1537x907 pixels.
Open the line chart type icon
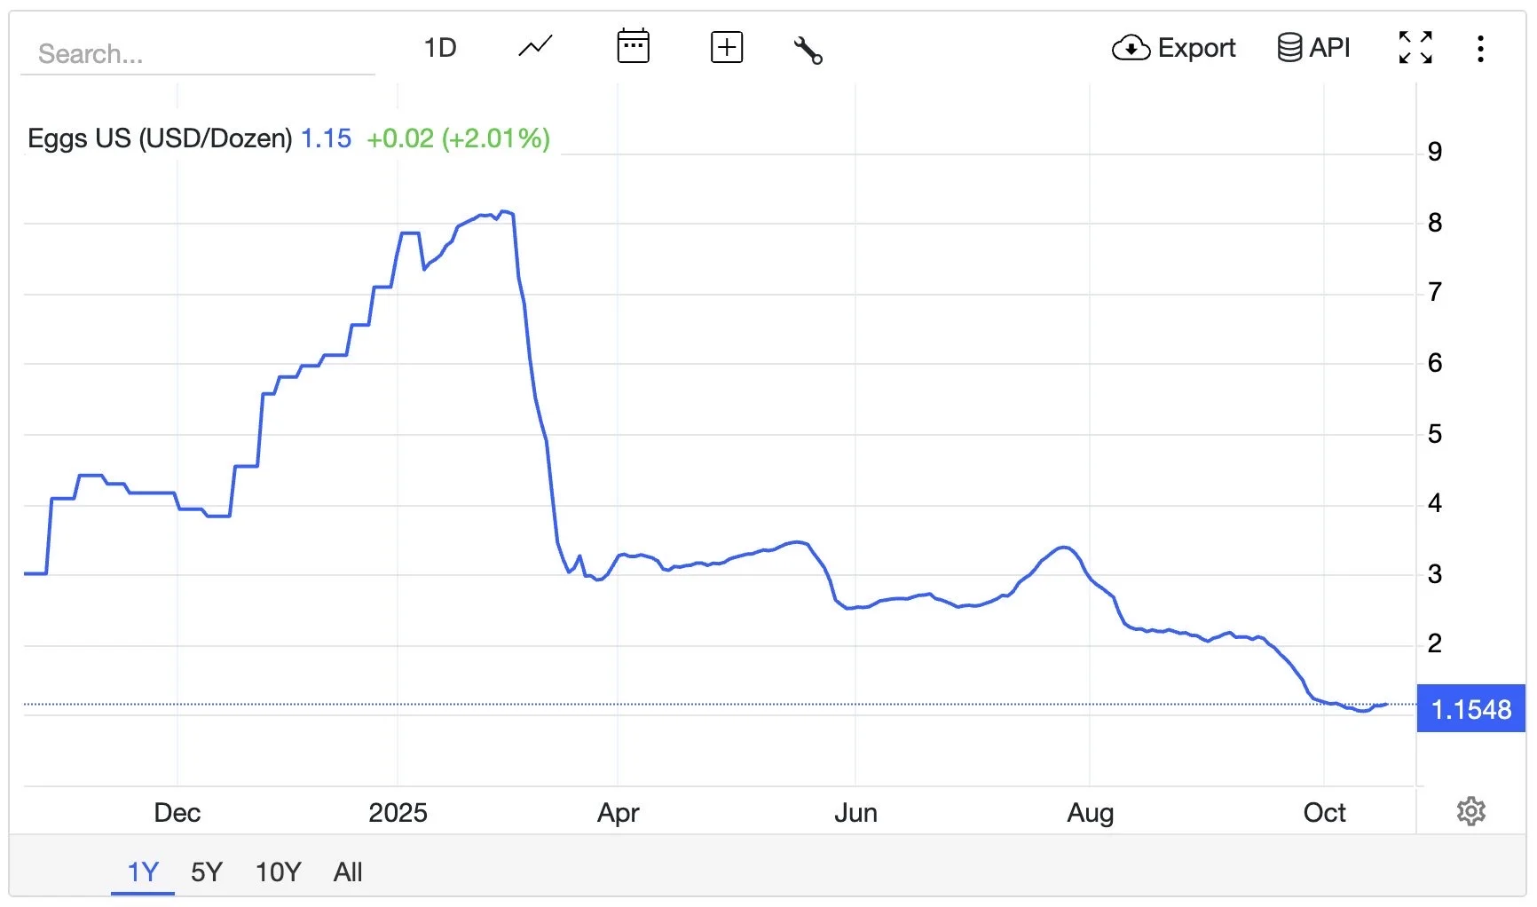coord(535,46)
